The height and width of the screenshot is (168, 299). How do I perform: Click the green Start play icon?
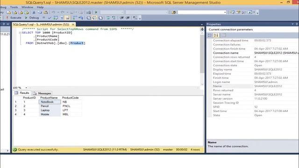pos(96,13)
